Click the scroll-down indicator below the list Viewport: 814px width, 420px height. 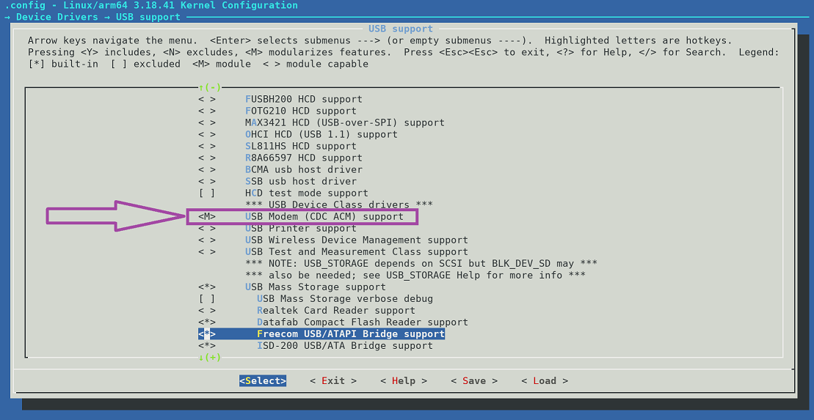pos(209,357)
